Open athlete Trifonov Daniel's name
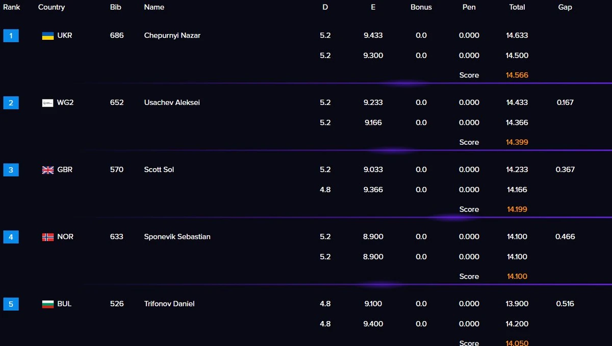The image size is (612, 346). [169, 304]
